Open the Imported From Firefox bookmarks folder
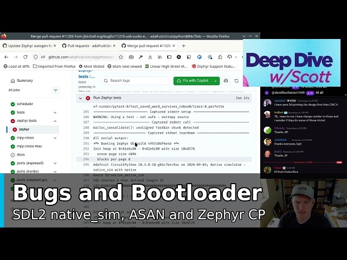 click(x=54, y=66)
